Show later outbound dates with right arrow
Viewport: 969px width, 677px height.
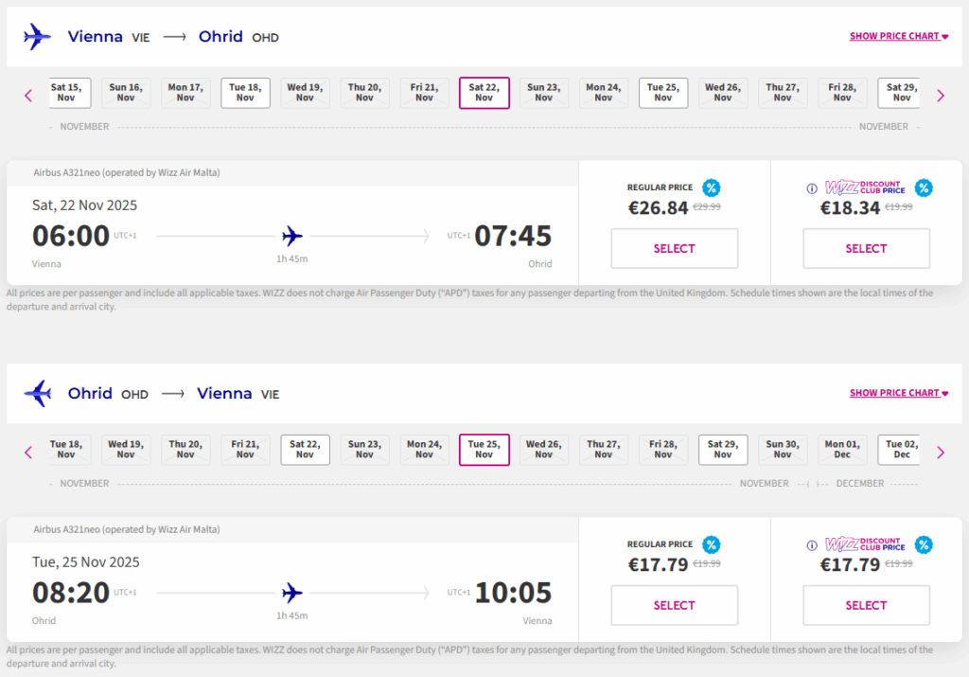(x=940, y=95)
